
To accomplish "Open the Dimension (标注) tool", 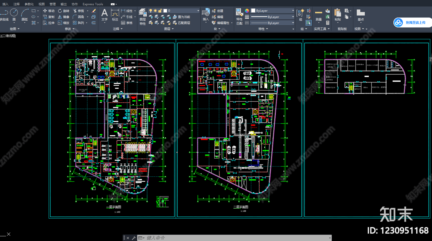I will click(x=115, y=15).
